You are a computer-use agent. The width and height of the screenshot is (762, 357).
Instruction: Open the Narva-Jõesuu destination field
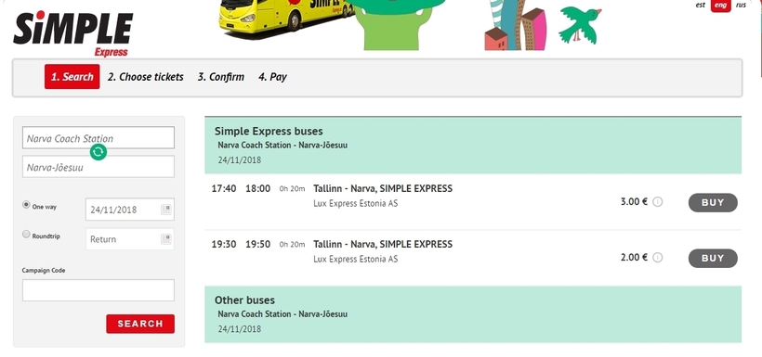pos(99,167)
